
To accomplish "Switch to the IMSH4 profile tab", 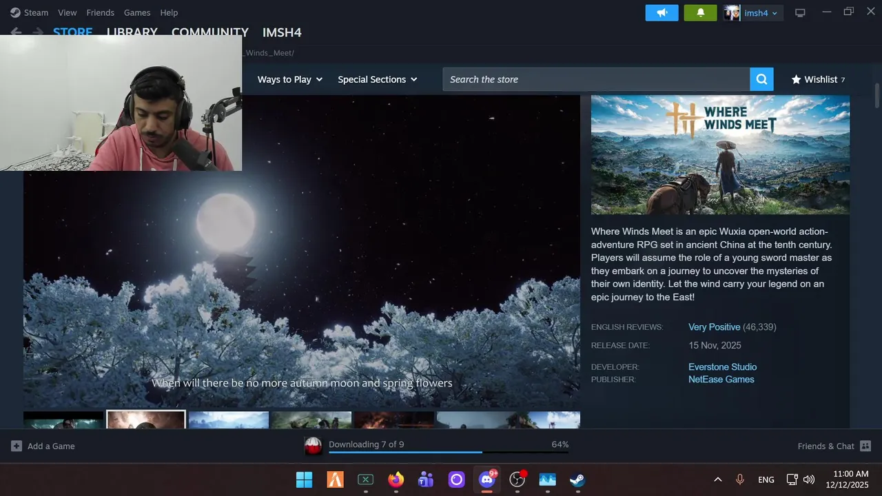I will click(282, 32).
